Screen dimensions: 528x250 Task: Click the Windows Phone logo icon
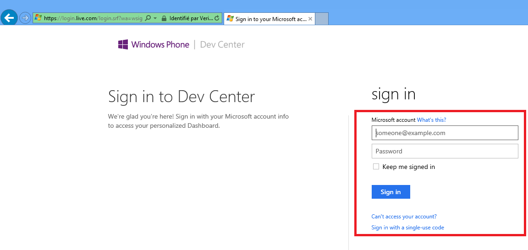123,44
